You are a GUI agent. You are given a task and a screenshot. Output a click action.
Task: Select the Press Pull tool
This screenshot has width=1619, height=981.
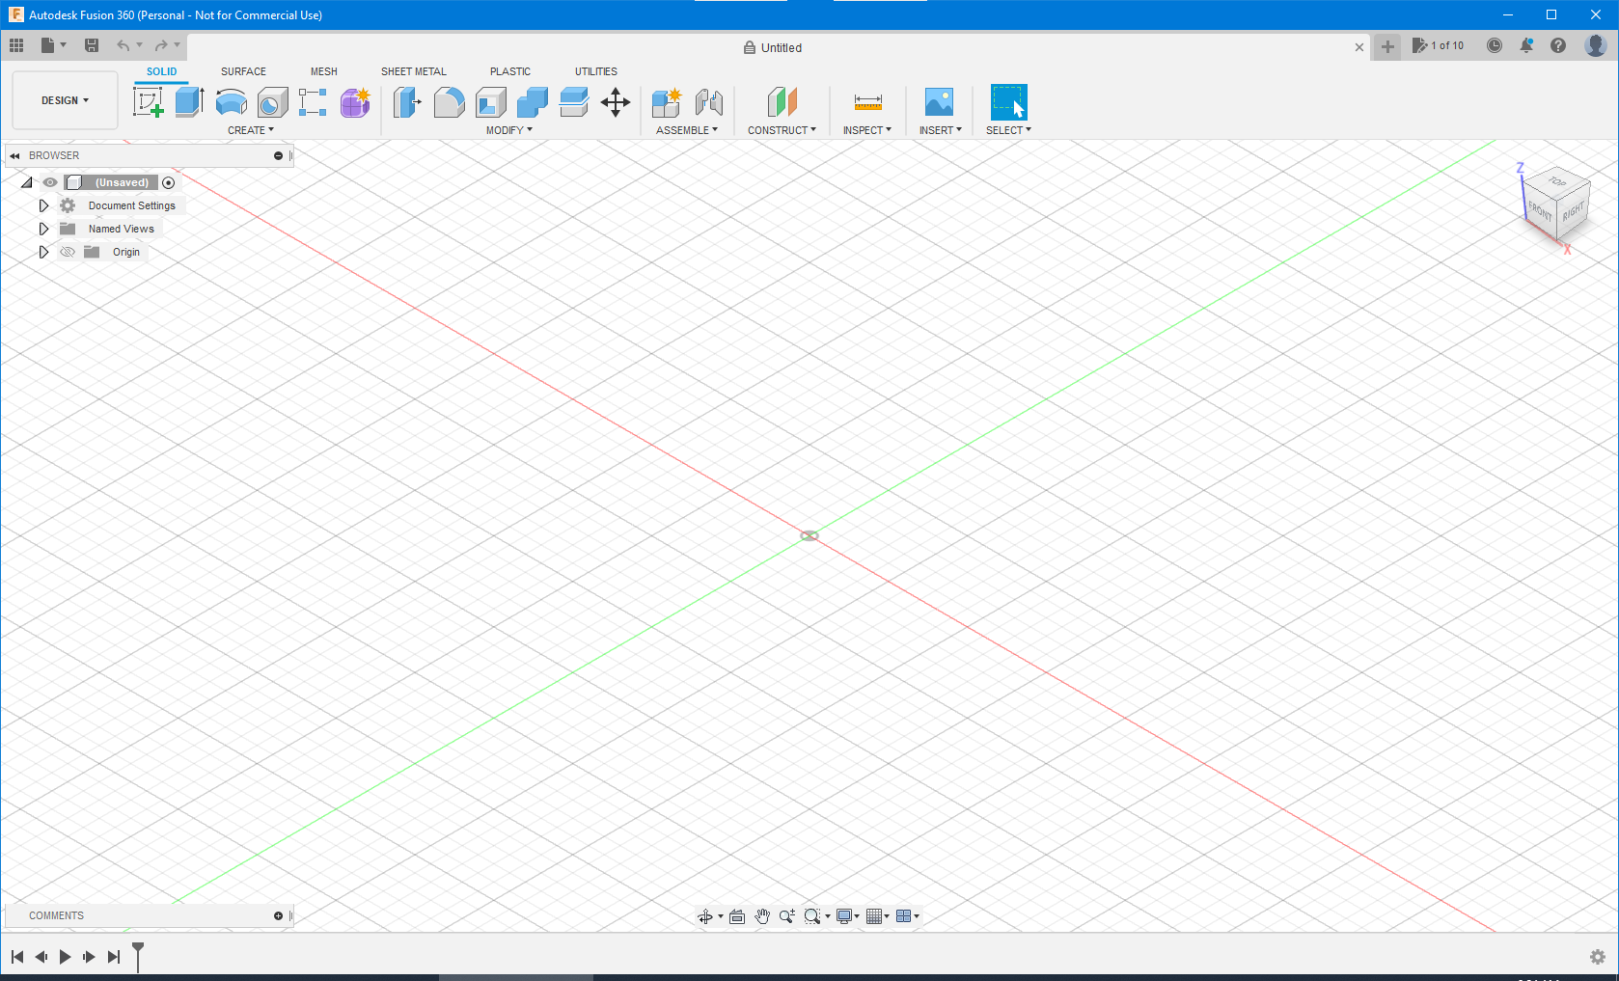pos(407,101)
